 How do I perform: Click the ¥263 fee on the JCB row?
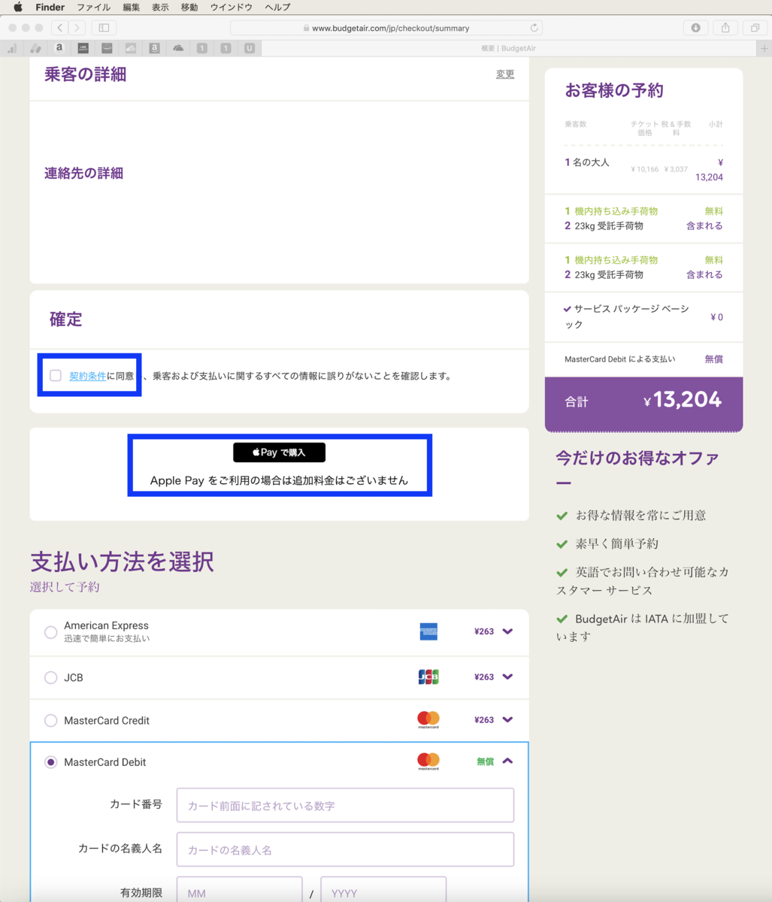(x=484, y=676)
